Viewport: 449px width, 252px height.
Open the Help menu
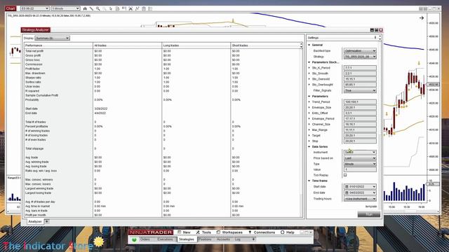287,232
